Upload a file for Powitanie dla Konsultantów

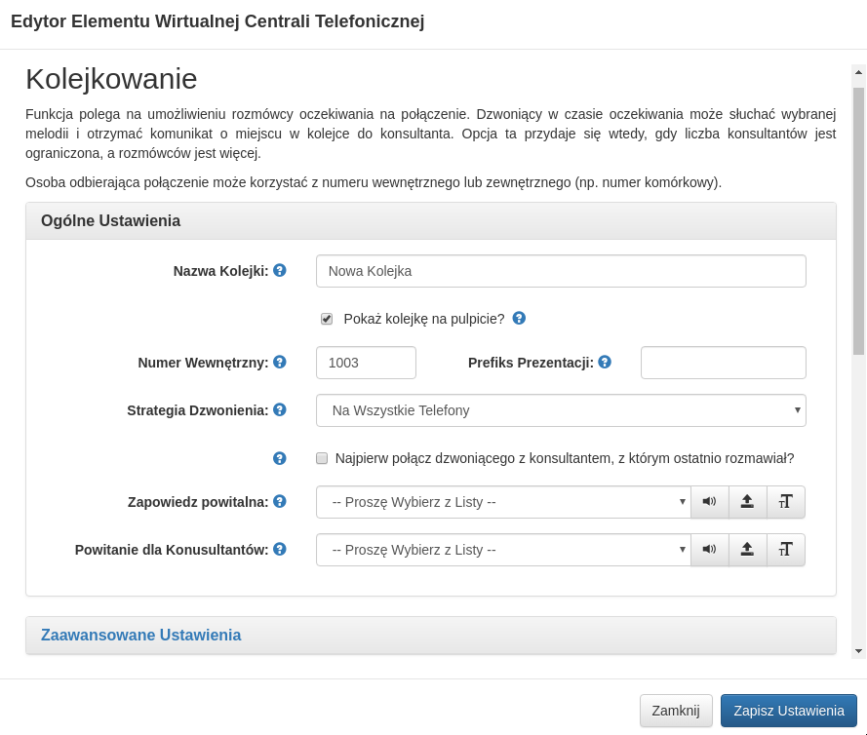pos(747,550)
